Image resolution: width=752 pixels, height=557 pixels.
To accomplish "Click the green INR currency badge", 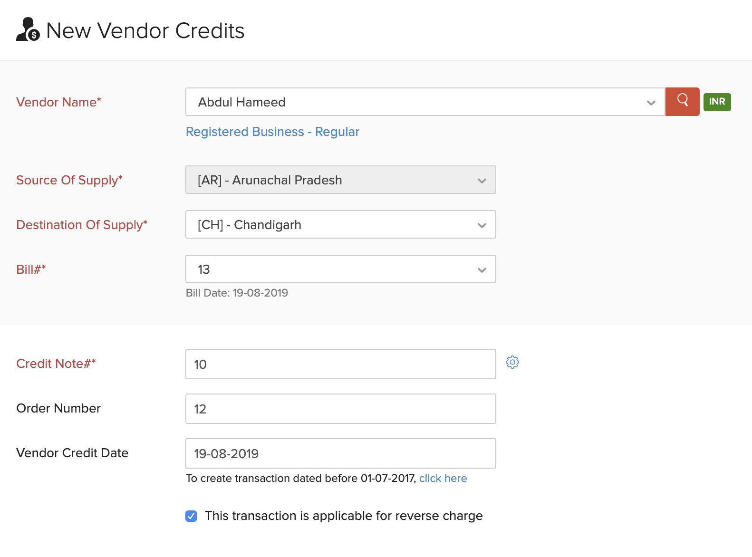I will [717, 102].
